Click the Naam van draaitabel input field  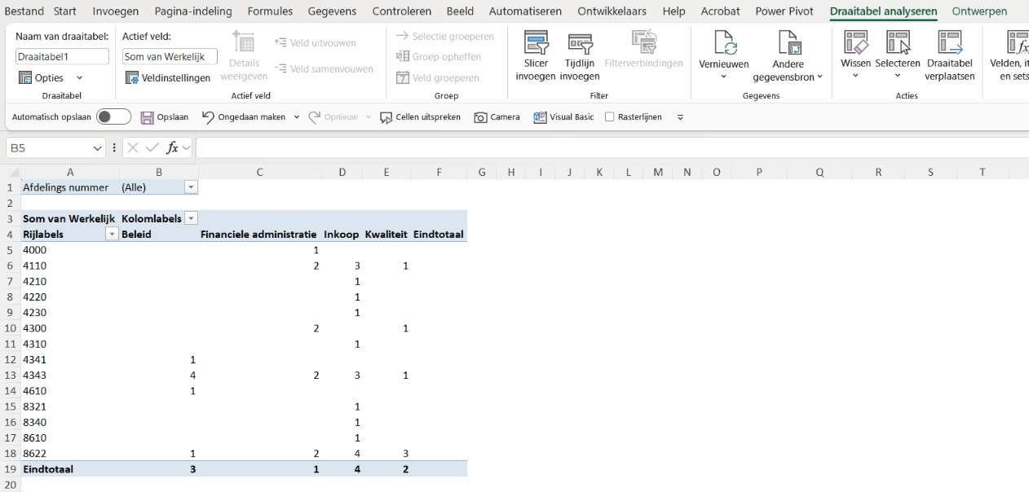(x=62, y=56)
